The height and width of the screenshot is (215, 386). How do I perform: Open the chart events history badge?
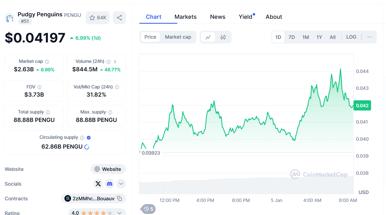point(149,209)
